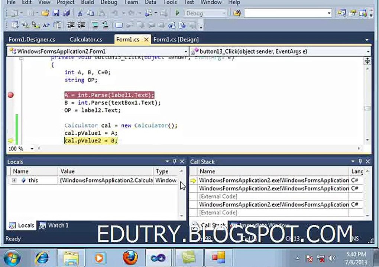
Task: Click the Save All icon
Action: pos(66,13)
